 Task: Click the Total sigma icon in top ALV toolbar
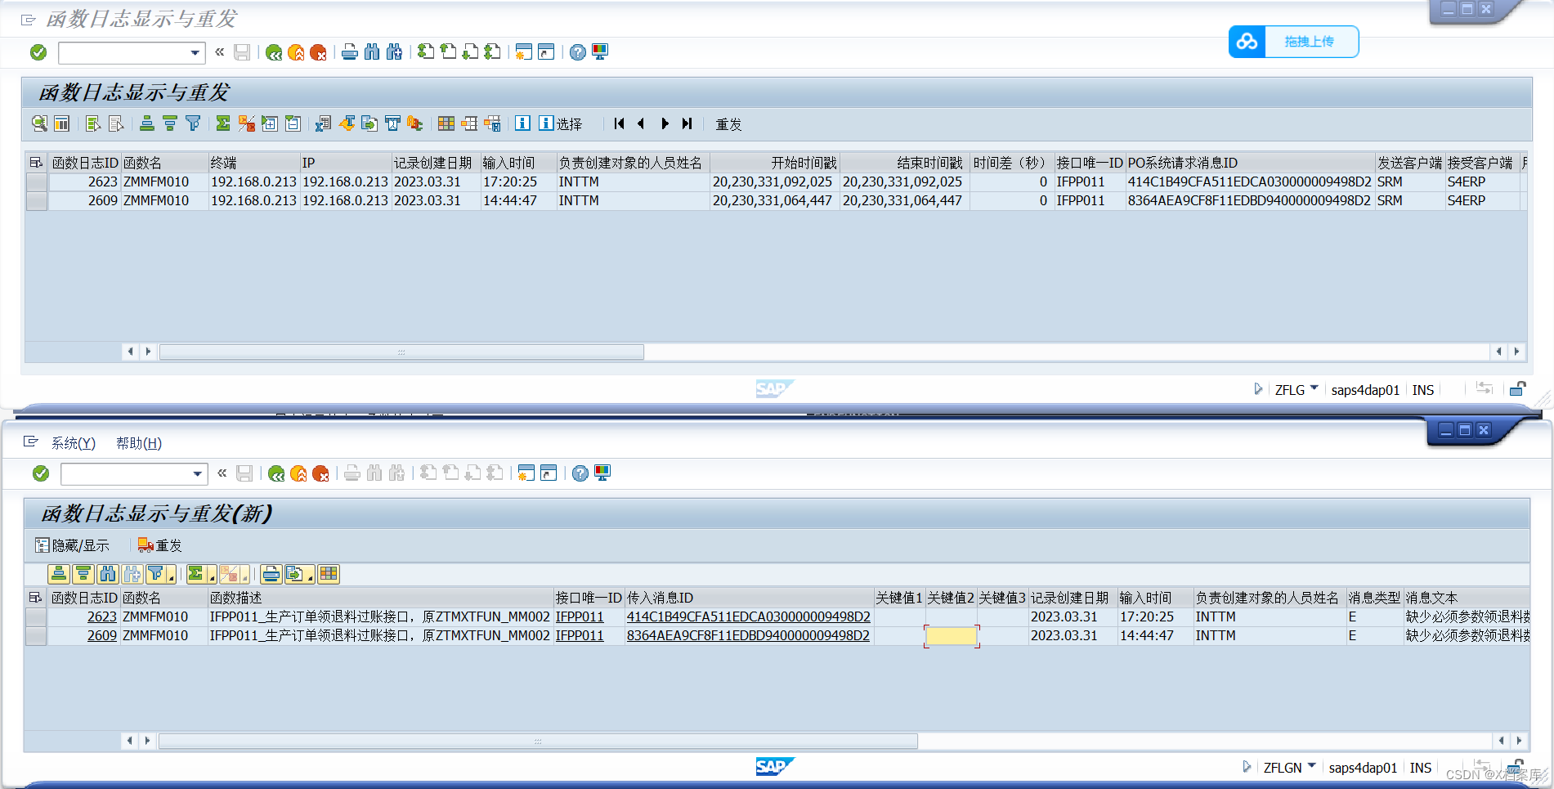(x=223, y=123)
